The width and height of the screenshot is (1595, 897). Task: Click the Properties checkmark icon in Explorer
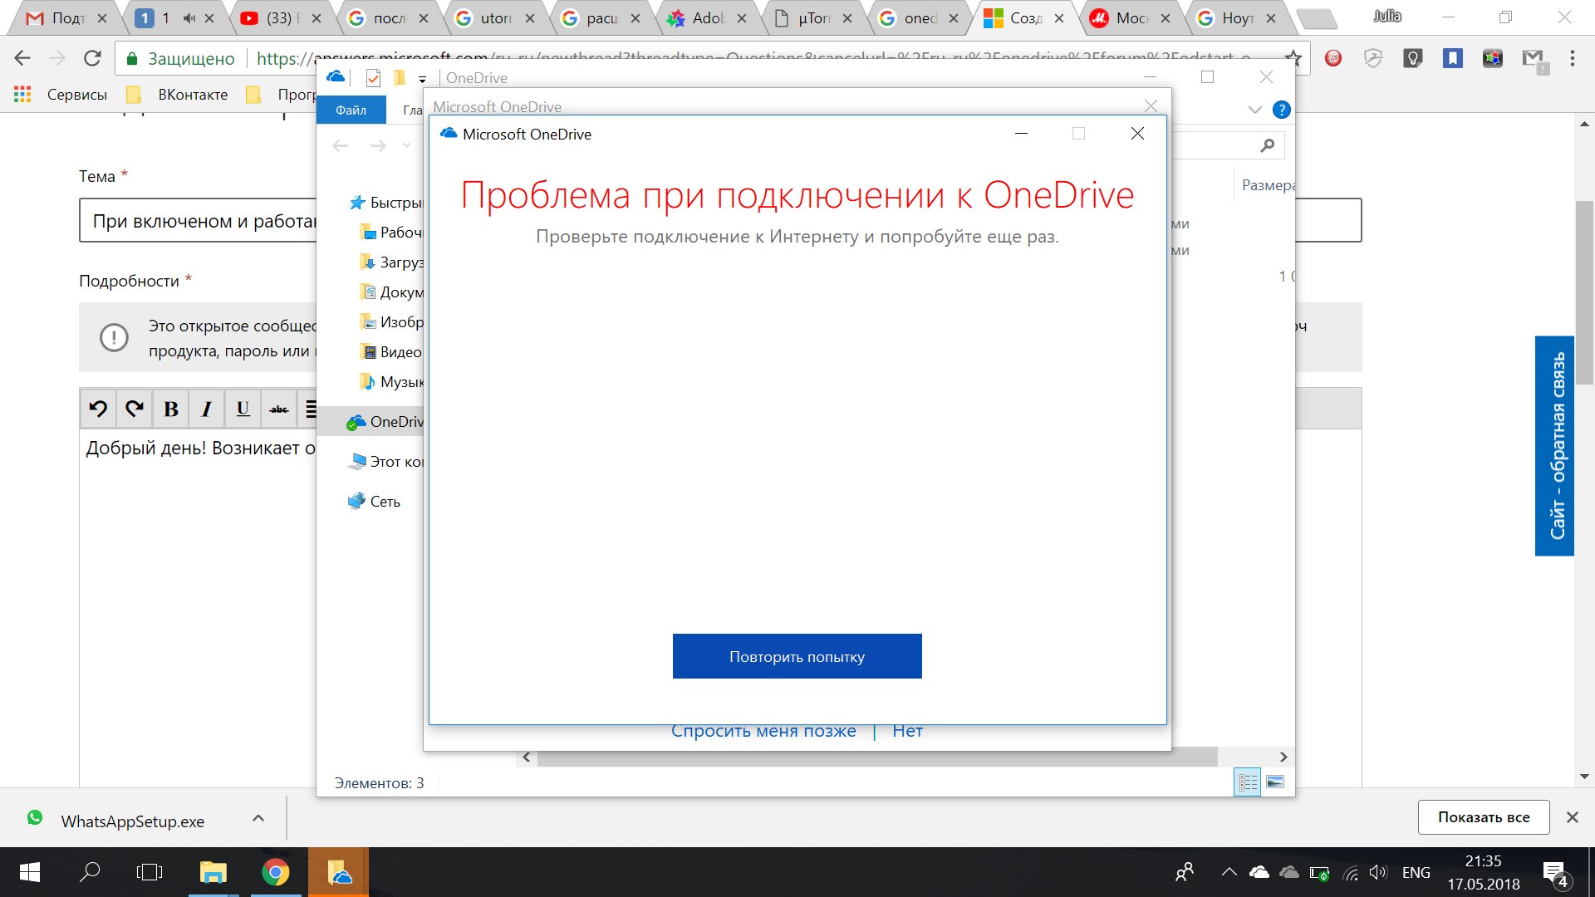coord(373,78)
